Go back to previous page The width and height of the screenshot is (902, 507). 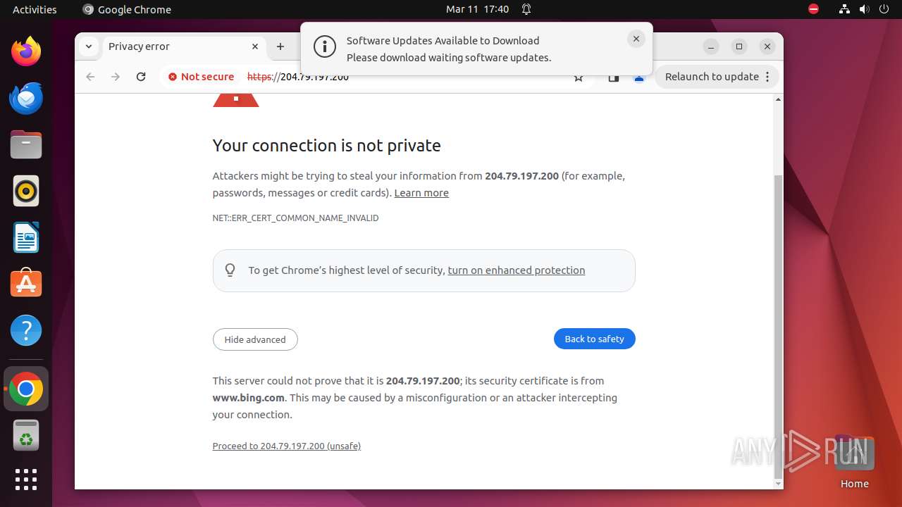tap(90, 77)
